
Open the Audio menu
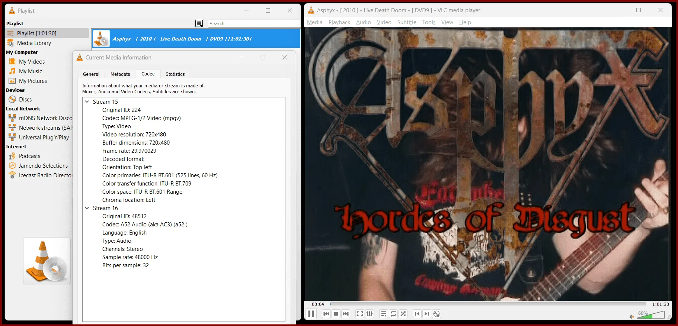364,22
